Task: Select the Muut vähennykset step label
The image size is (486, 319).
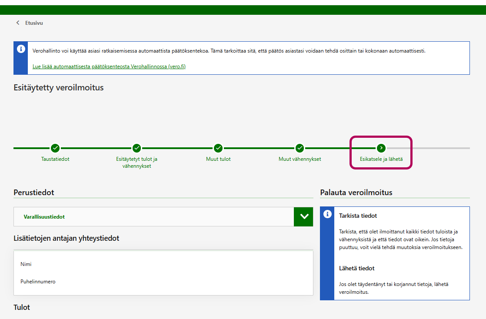Action: pyautogui.click(x=300, y=159)
